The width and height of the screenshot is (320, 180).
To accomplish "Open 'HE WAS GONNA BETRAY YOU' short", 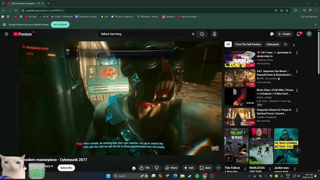I will coord(286,146).
